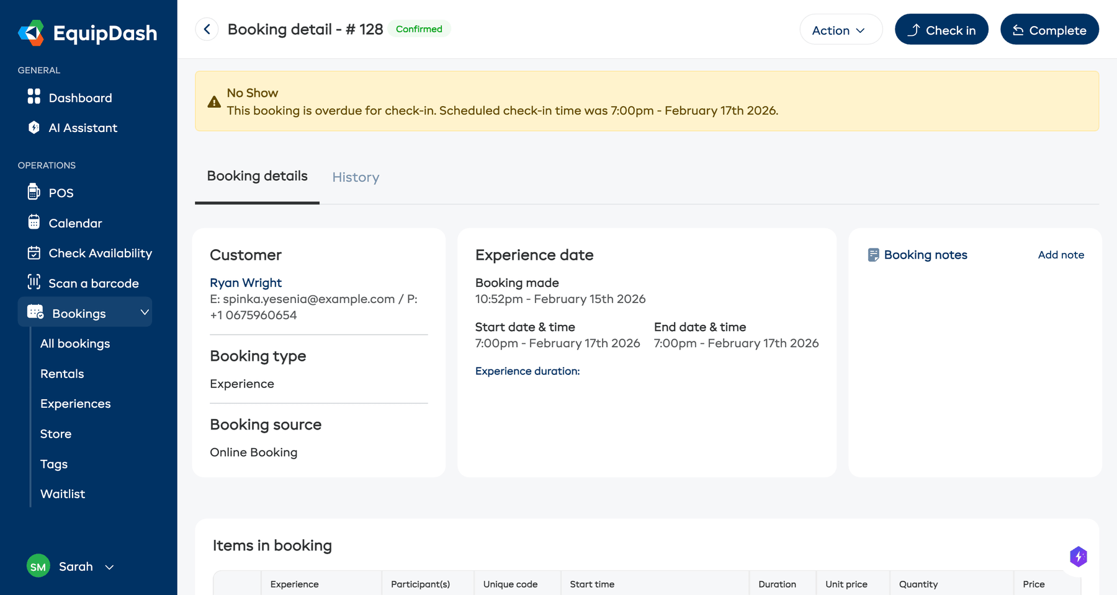Open the Bookings icon in the sidebar

(34, 312)
